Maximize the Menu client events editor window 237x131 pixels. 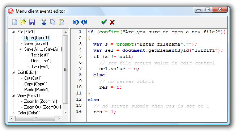208,10
